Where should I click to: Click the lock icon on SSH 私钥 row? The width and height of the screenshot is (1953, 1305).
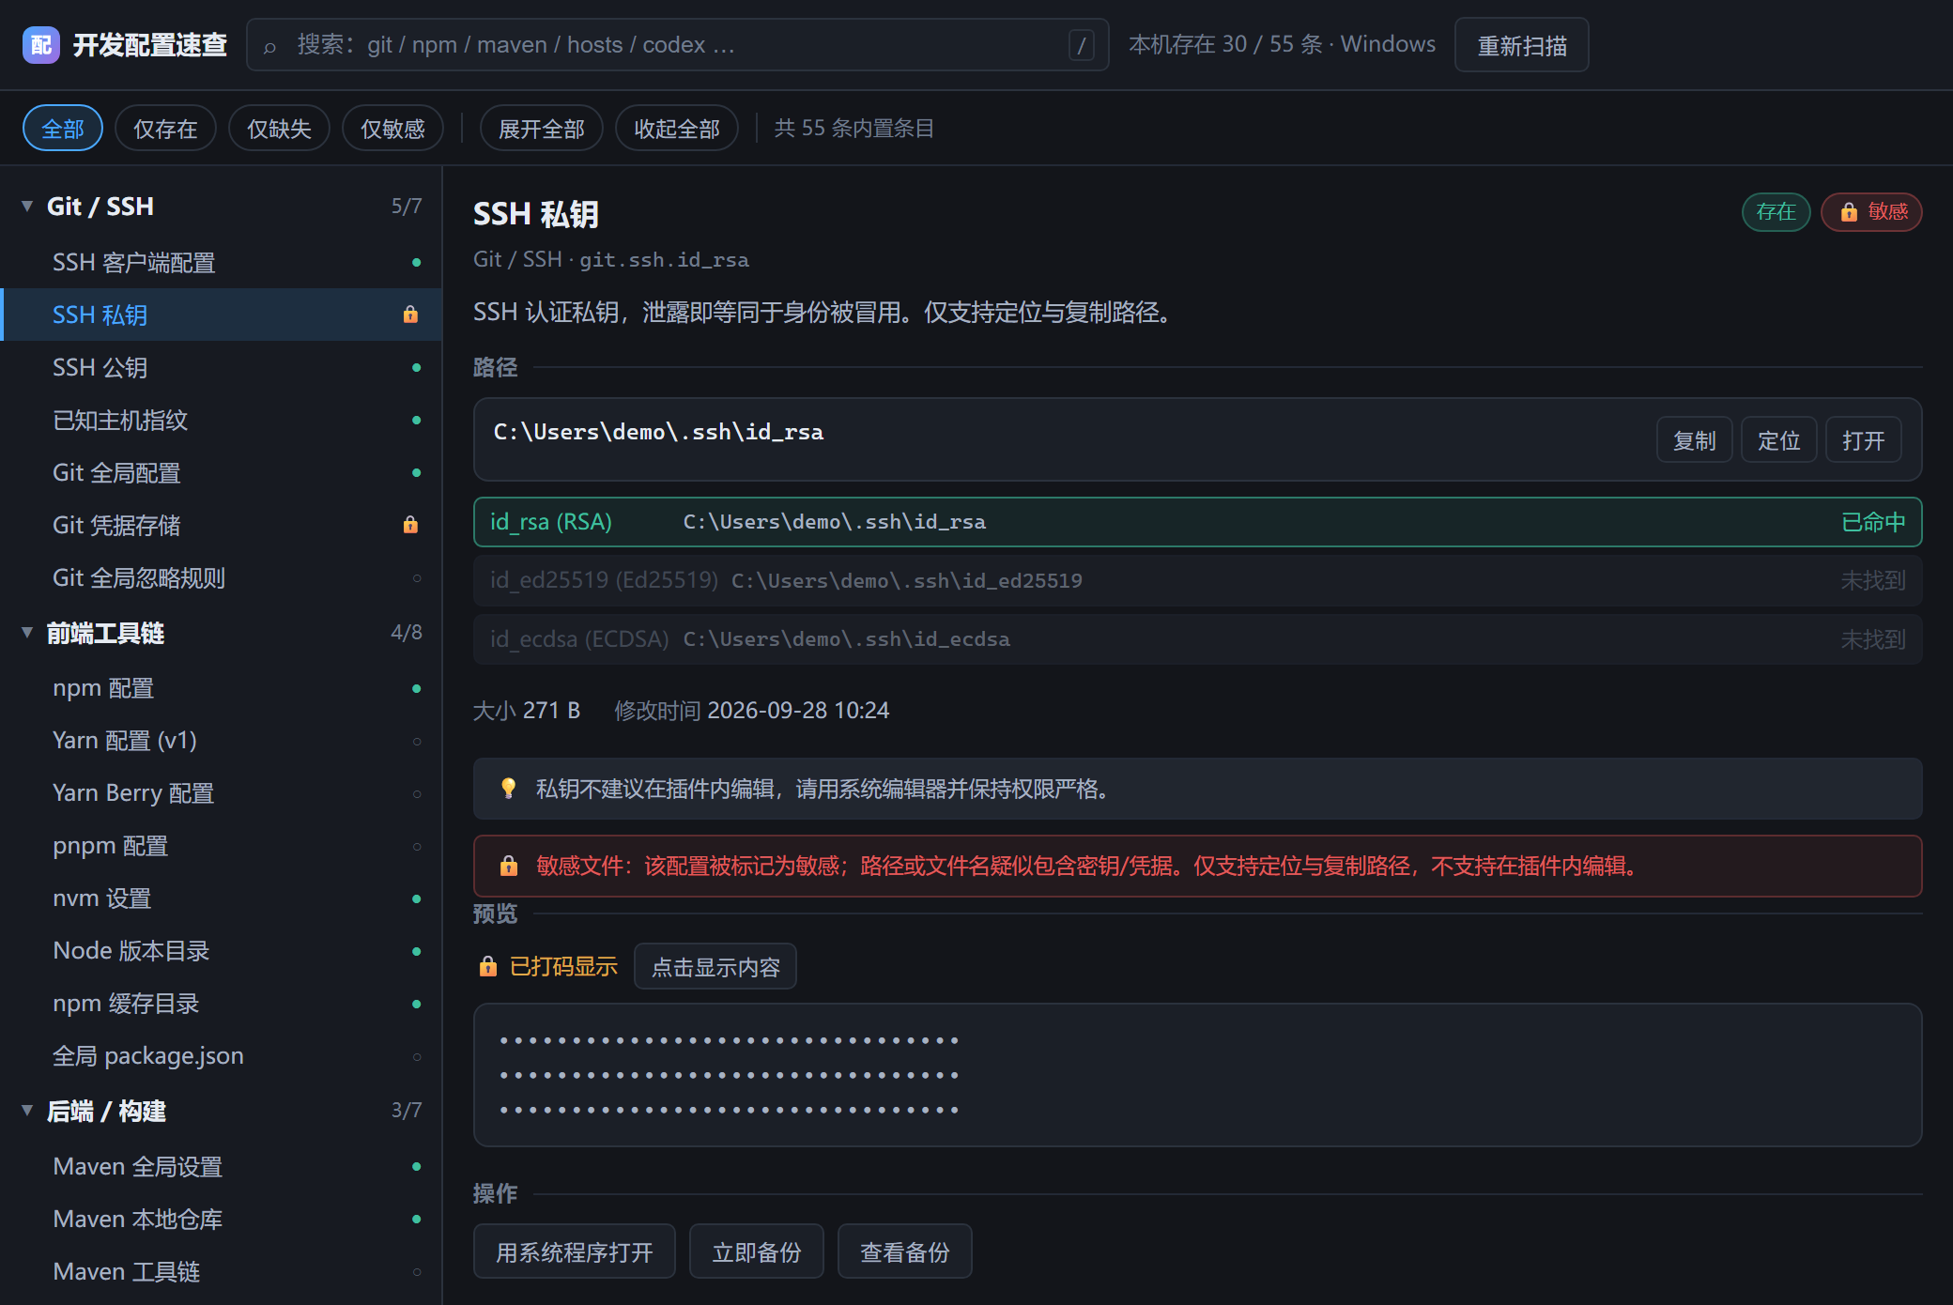point(410,315)
